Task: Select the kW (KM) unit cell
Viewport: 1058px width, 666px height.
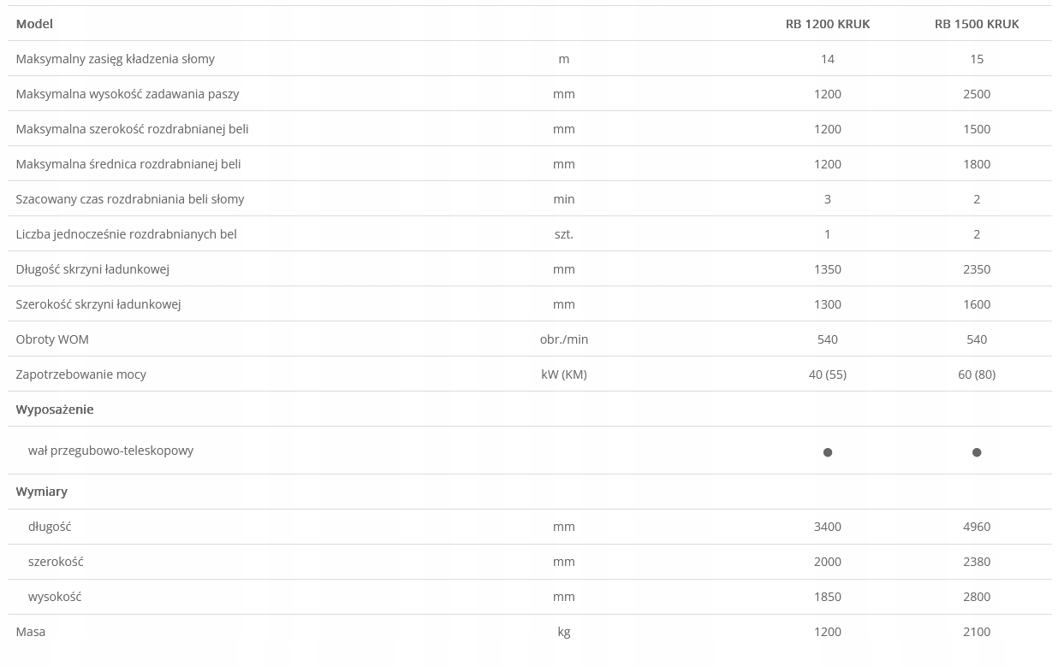Action: pos(564,374)
